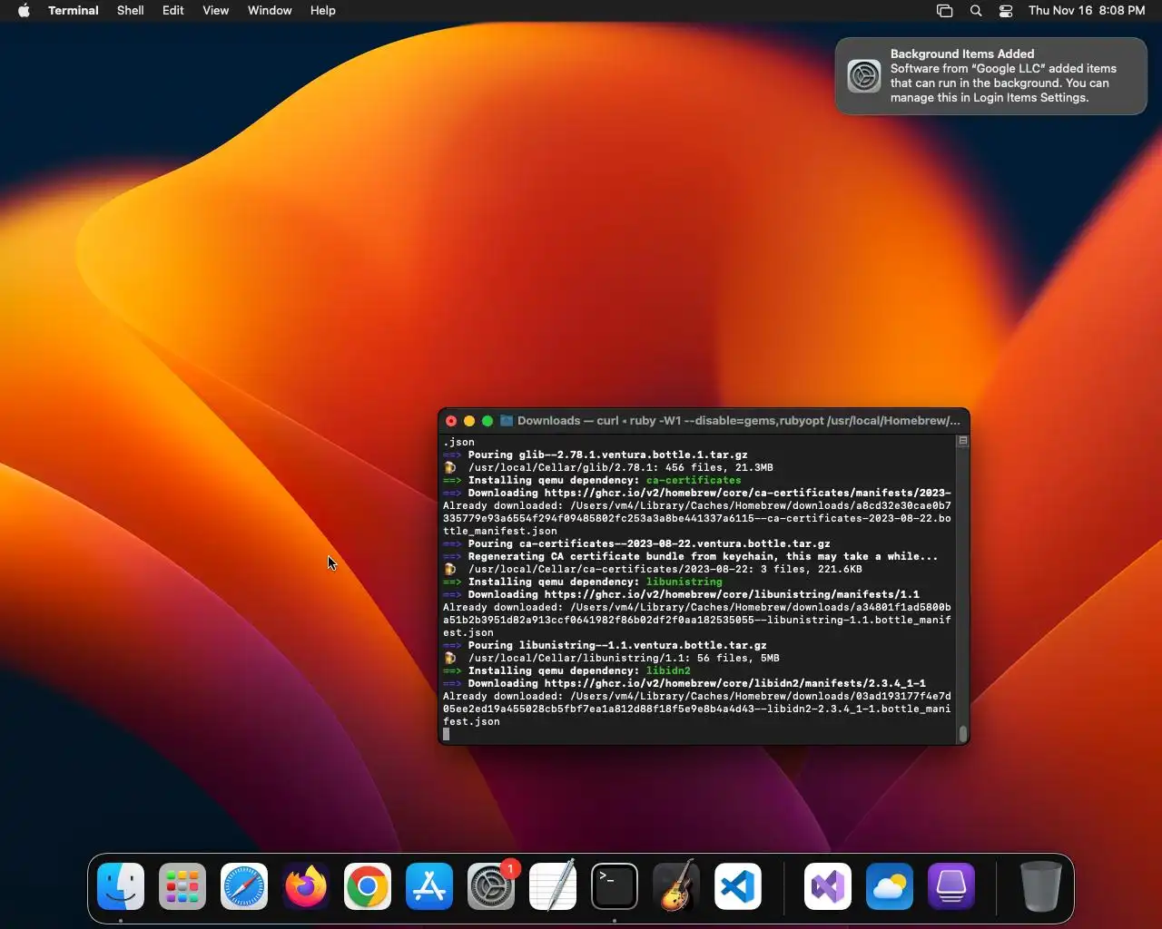The image size is (1162, 929).
Task: Open Google Chrome from the Dock
Action: click(x=368, y=886)
